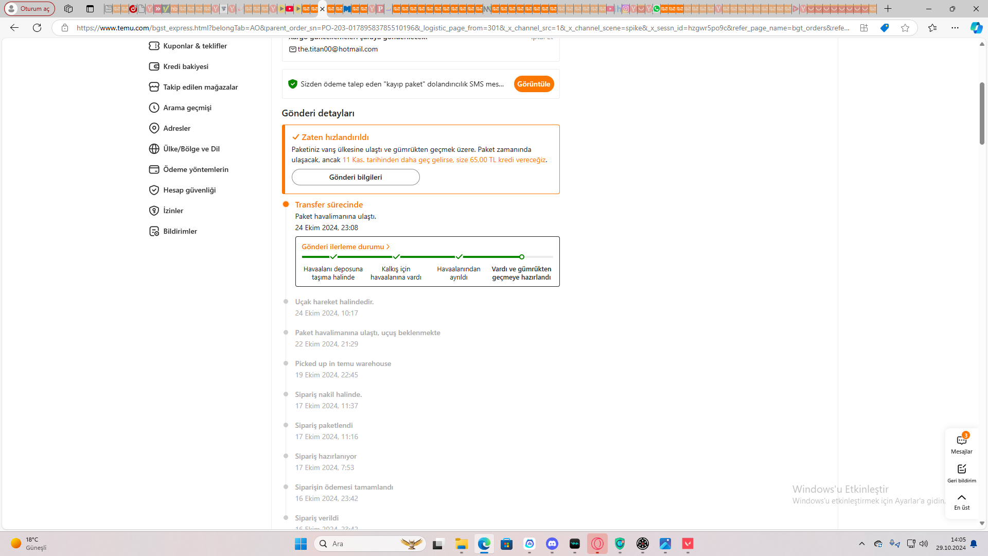Click the Sipariş hazırlanıyor status entry

coord(326,456)
